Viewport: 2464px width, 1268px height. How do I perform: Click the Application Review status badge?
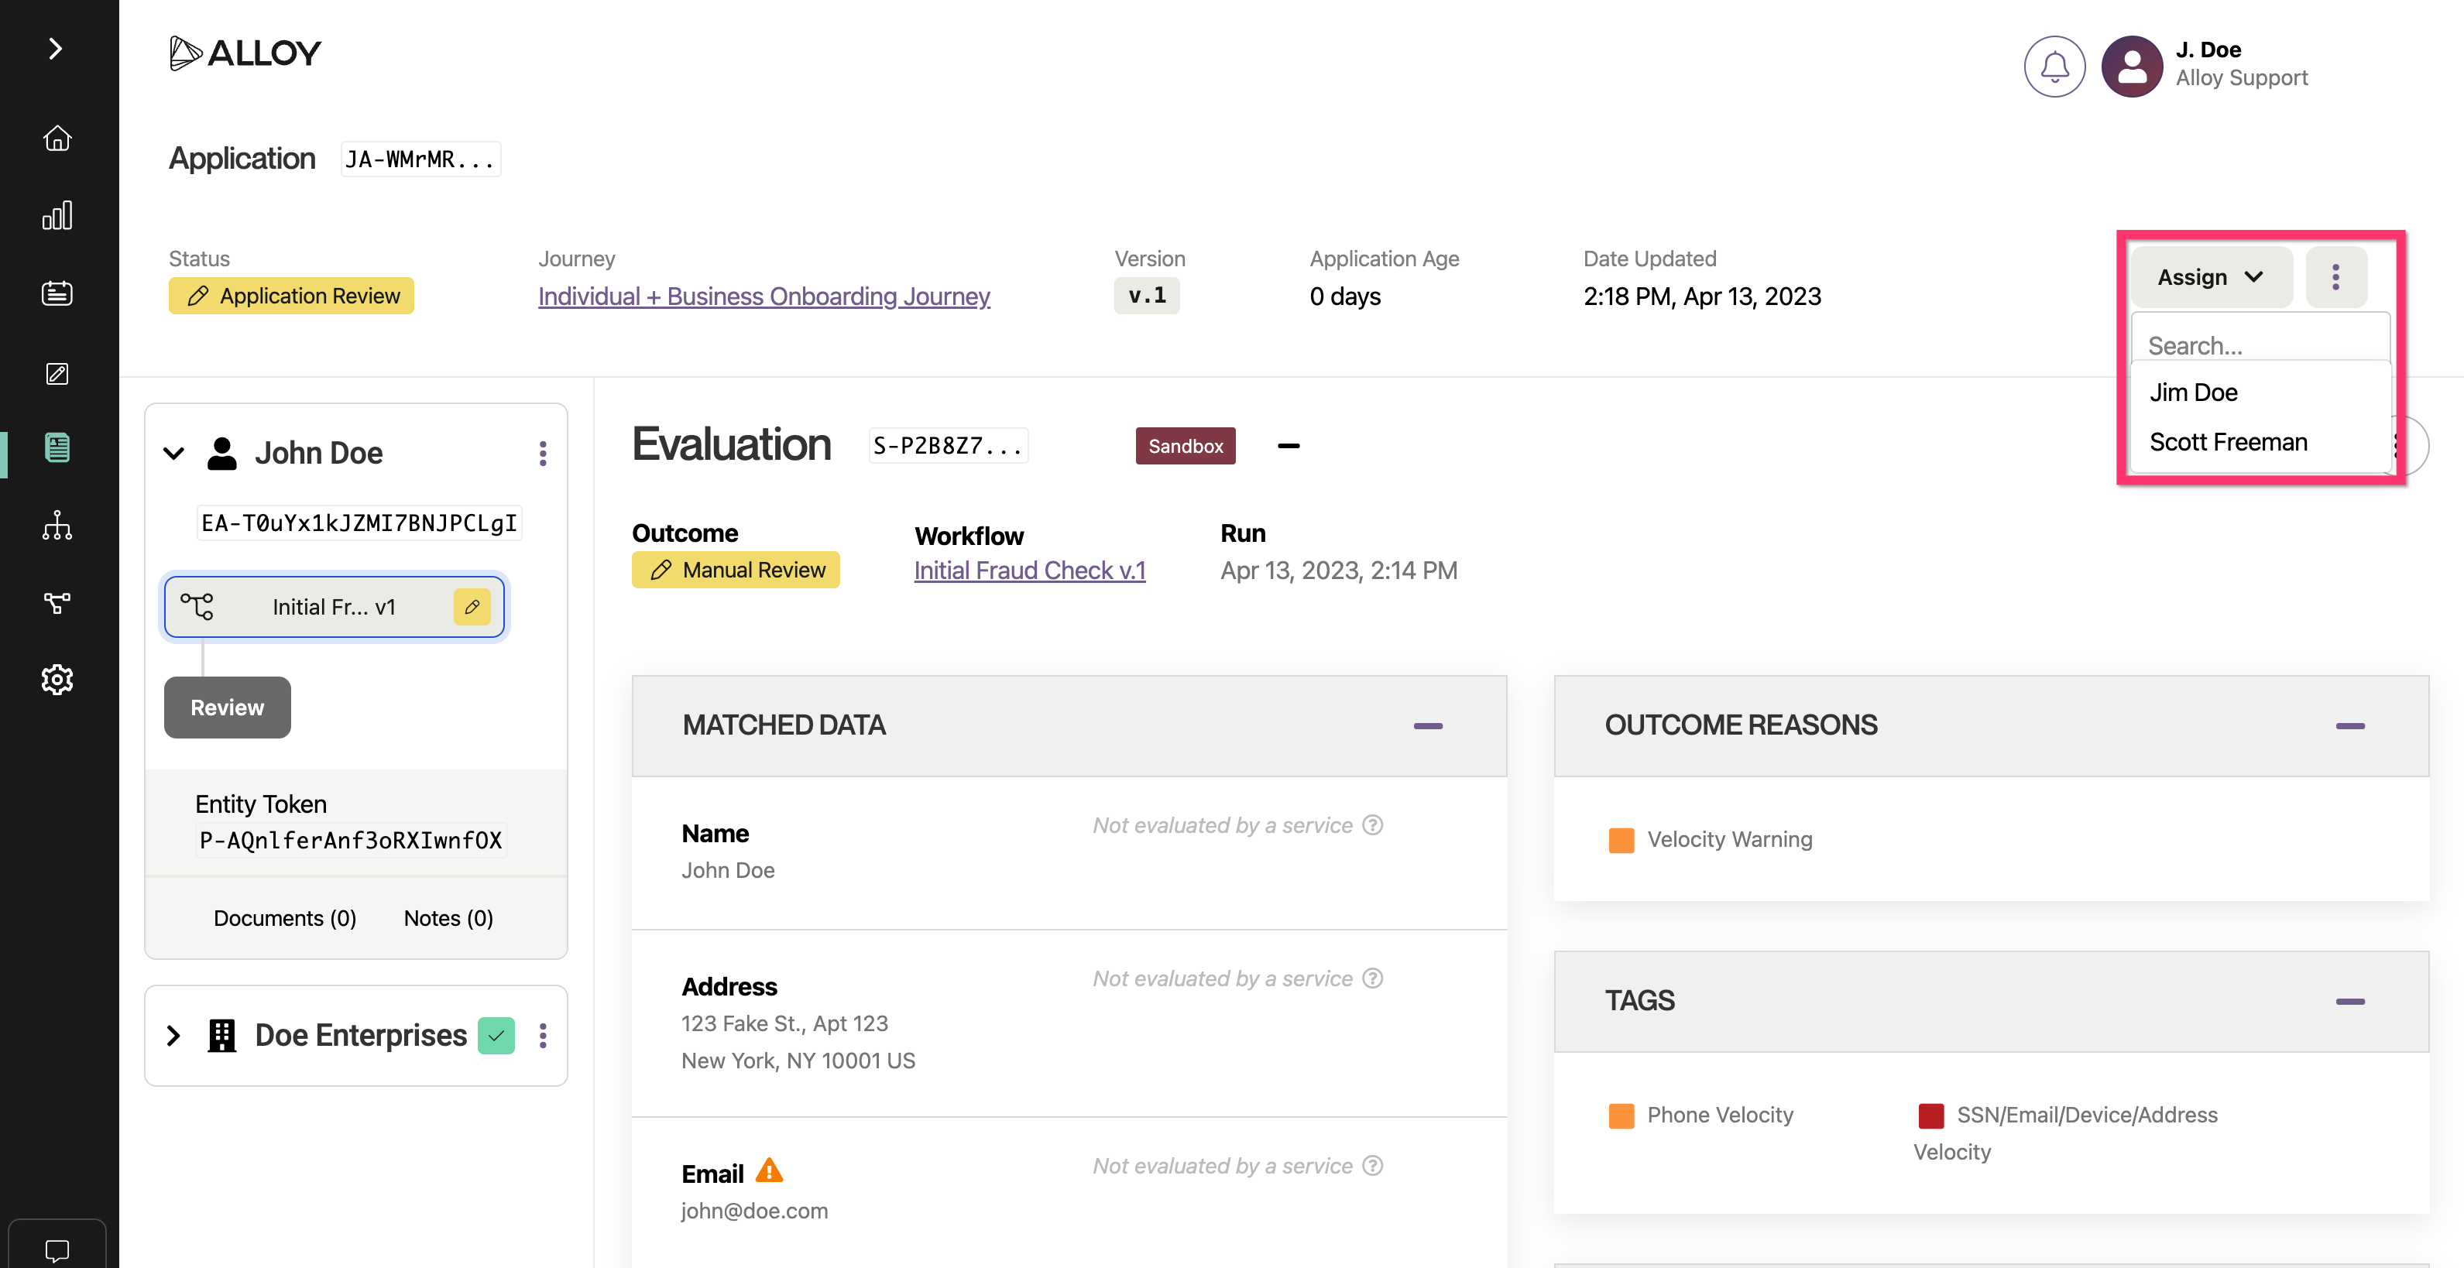pos(292,296)
